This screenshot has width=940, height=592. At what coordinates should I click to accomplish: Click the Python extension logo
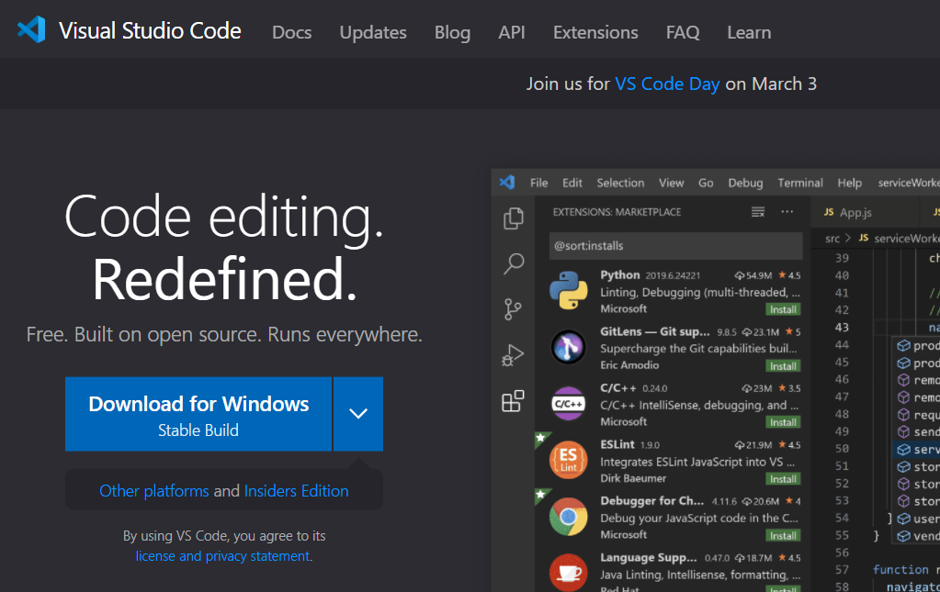pos(568,290)
